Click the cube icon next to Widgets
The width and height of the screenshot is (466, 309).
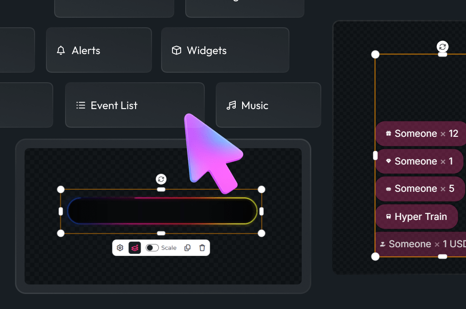pyautogui.click(x=177, y=50)
